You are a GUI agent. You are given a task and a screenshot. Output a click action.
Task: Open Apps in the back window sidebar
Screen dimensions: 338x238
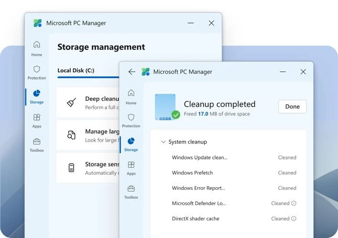coord(37,120)
